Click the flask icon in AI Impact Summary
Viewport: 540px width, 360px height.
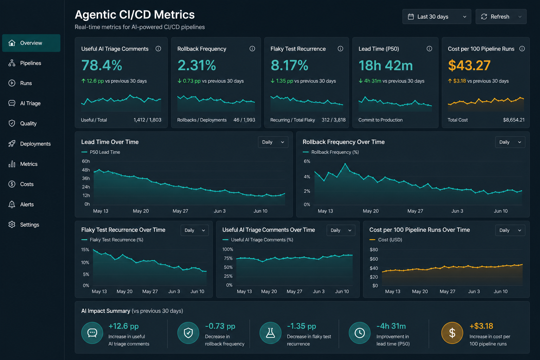click(x=270, y=333)
